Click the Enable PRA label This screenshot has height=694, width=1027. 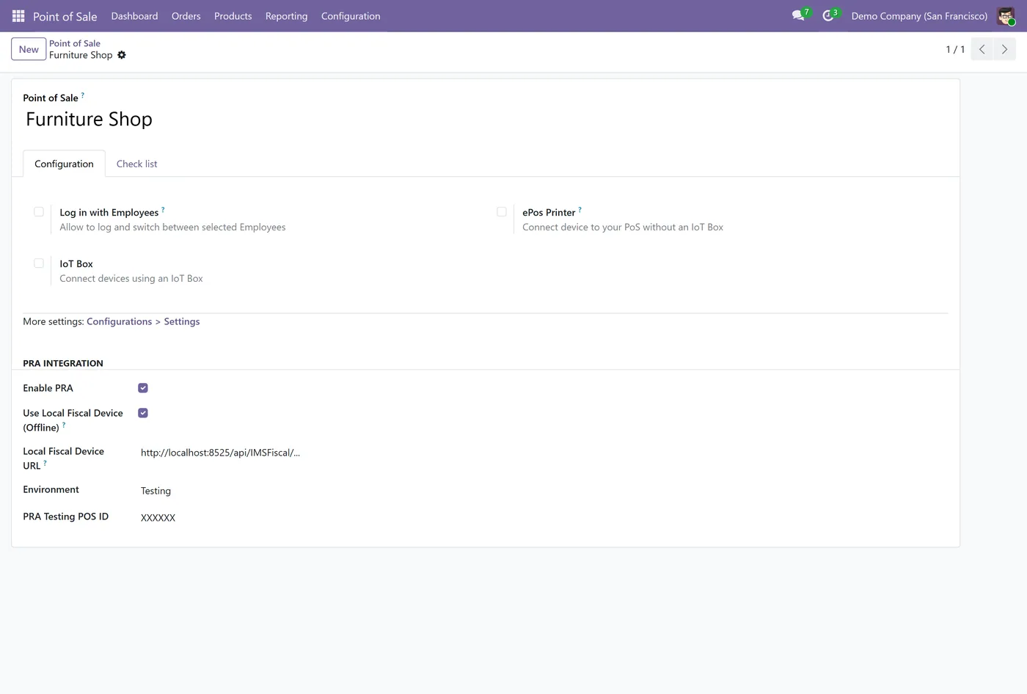click(48, 388)
